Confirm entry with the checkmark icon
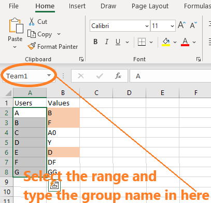The width and height of the screenshot is (211, 203). tap(100, 76)
